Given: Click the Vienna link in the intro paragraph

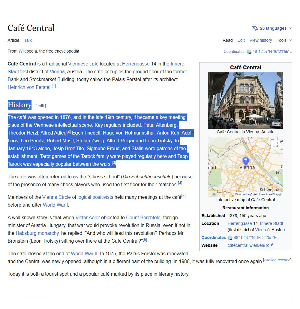Looking at the screenshot, I should click(x=57, y=71).
